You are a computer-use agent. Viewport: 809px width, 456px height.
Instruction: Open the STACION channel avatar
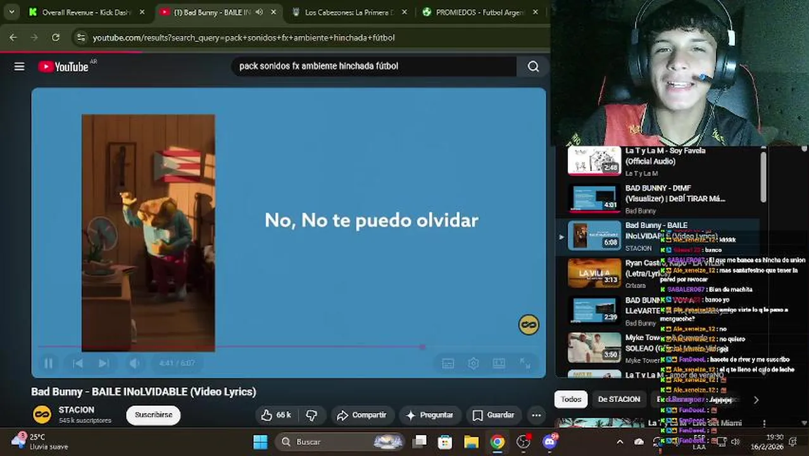point(42,414)
